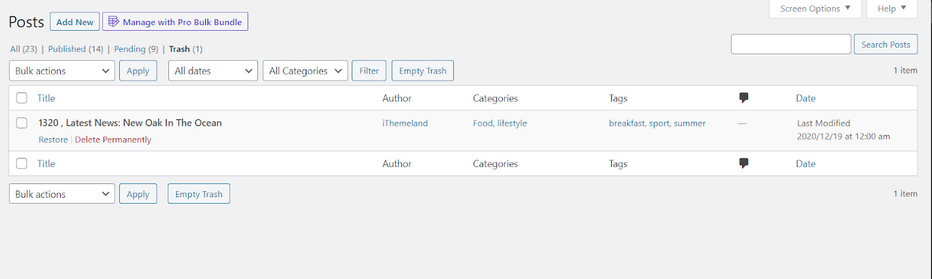Check the box for post 1320 Latest News
Screen dimensions: 932x279
tap(22, 122)
